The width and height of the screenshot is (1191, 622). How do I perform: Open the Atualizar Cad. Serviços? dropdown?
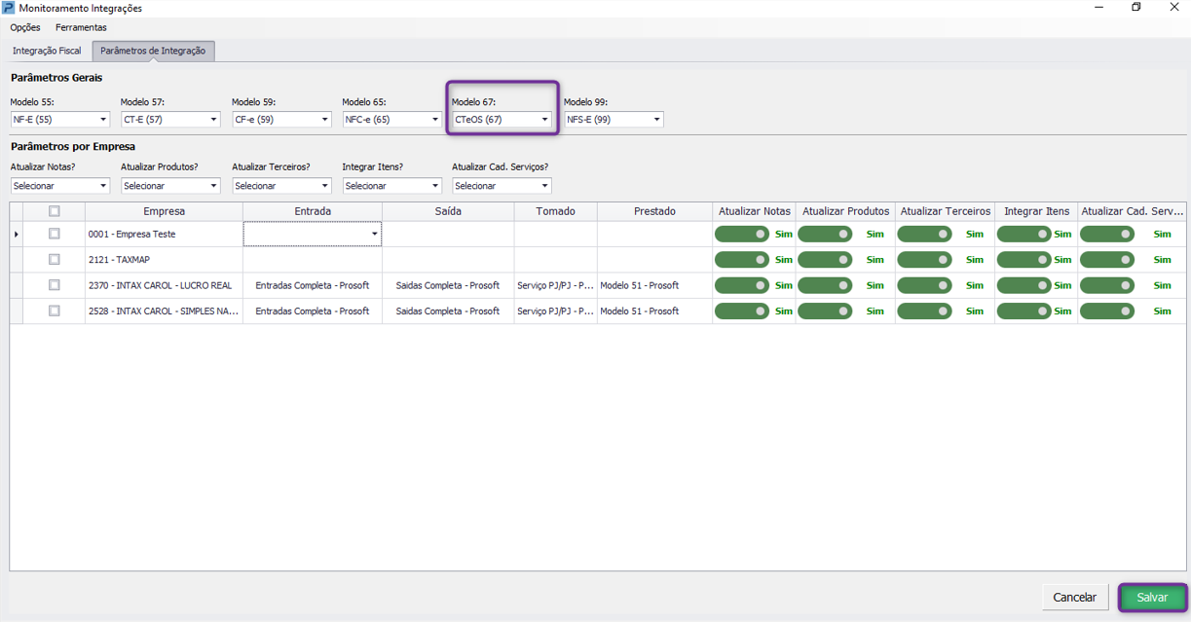[x=502, y=186]
